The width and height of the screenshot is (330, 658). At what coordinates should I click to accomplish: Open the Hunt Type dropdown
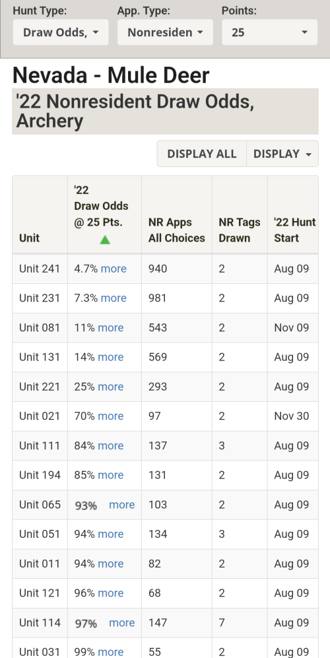61,32
